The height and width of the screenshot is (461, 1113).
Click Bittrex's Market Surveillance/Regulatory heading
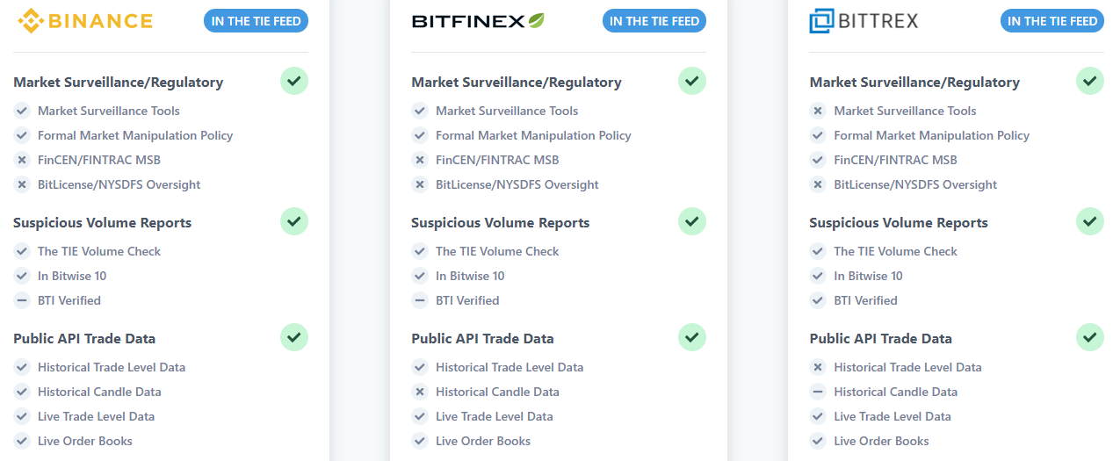(914, 82)
